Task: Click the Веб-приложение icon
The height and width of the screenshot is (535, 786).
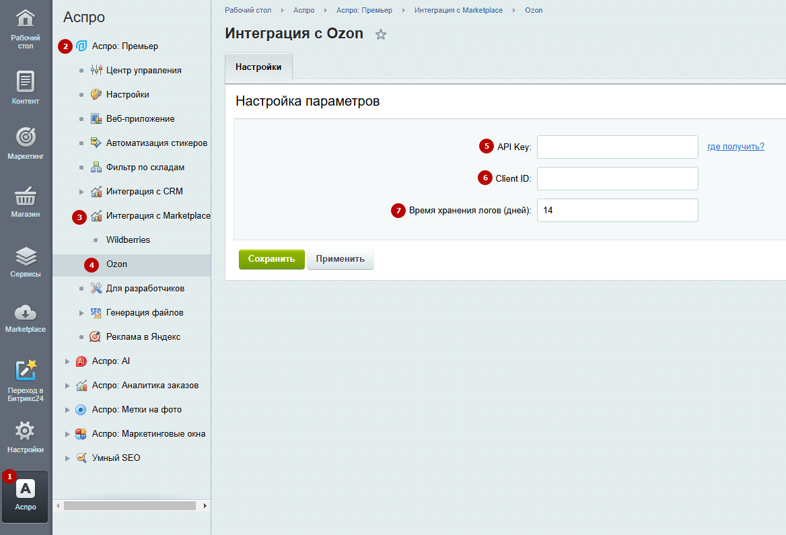Action: pos(96,119)
